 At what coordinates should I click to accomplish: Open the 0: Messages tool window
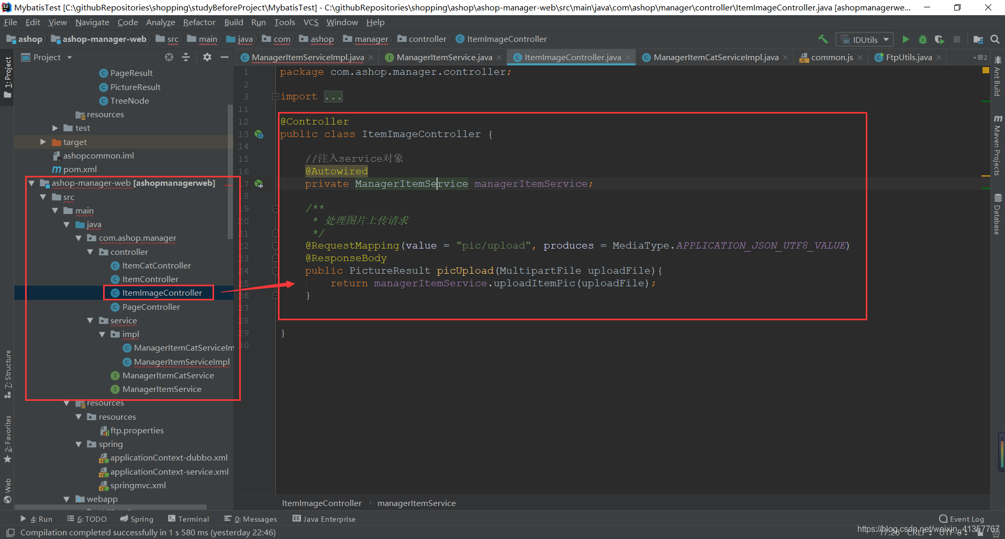tap(250, 519)
